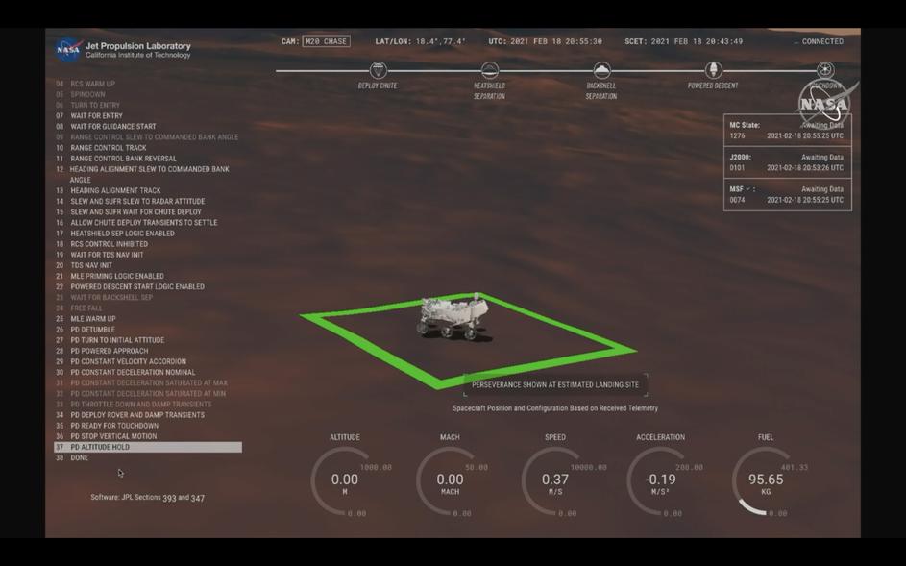Viewport: 906px width, 566px height.
Task: Click the Perseverance estimated landing site label
Action: pyautogui.click(x=554, y=384)
